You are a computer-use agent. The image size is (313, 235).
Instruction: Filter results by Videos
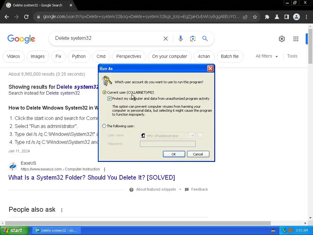coord(13,57)
